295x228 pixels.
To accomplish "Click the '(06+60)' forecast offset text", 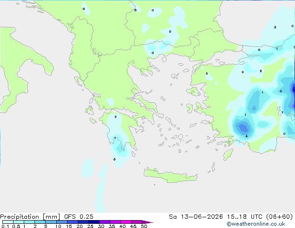I will coord(280,217).
